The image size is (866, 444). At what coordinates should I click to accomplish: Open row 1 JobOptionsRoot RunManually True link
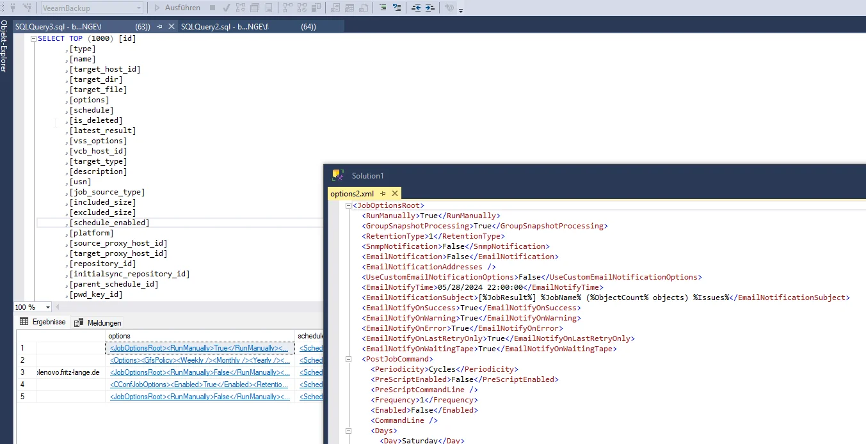point(200,348)
